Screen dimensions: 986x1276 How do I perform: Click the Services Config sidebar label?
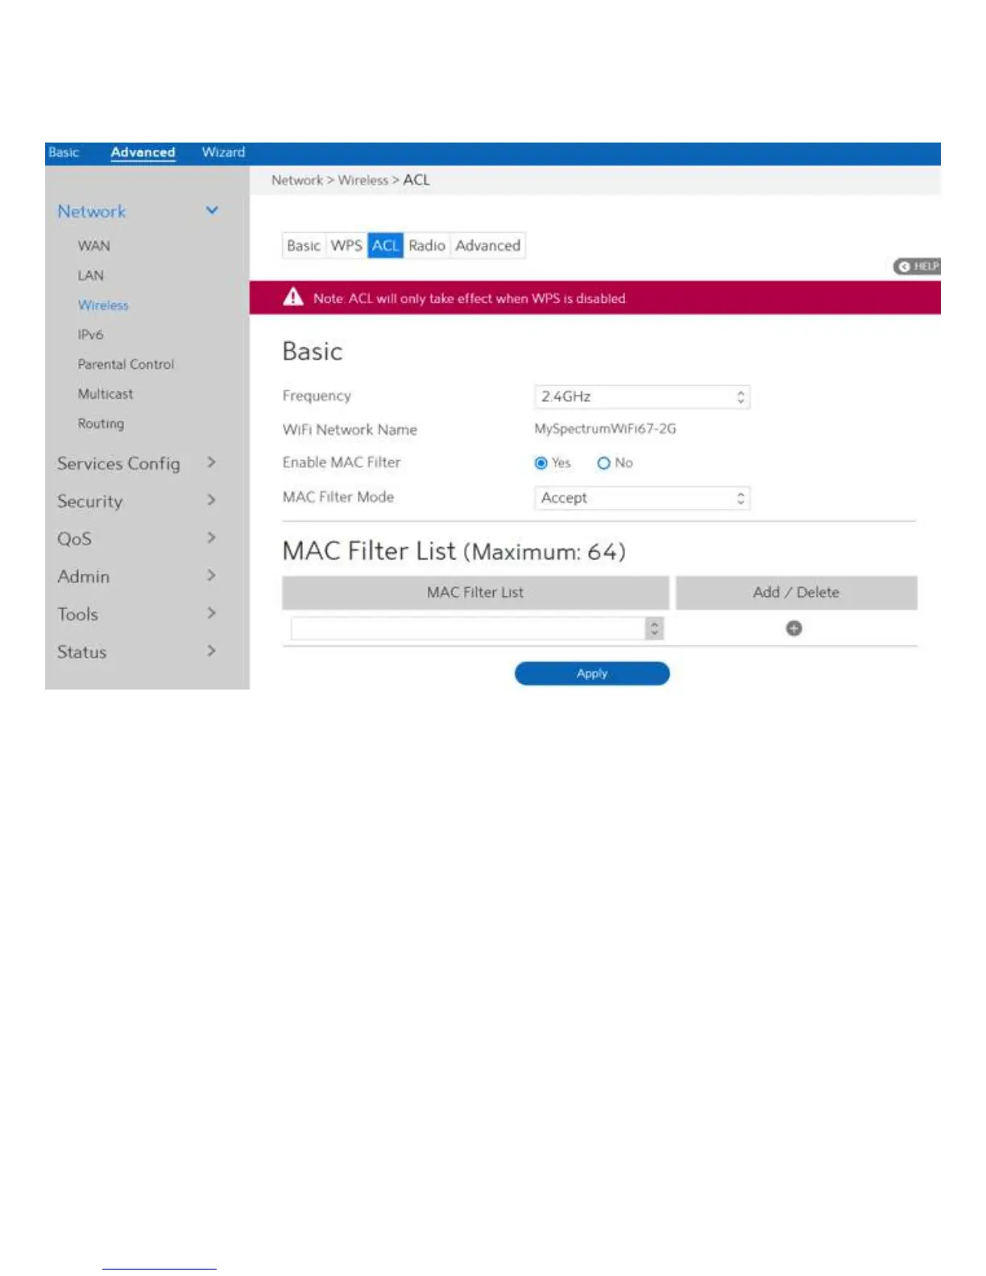(118, 464)
